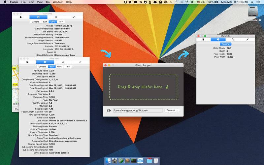Switch to GPS tab in the Exif More Info window
Screen dimensions: 264x165
click(x=59, y=67)
